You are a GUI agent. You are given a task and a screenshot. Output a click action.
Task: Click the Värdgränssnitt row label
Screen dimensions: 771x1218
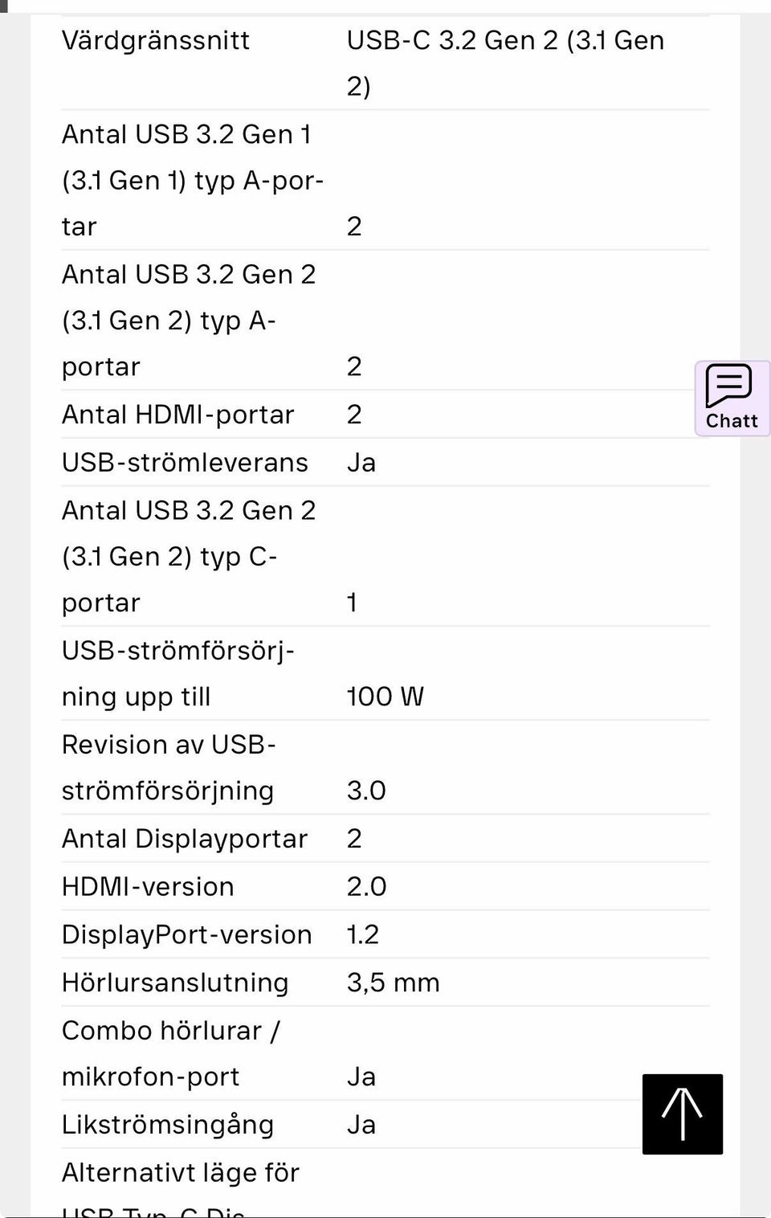pos(156,40)
